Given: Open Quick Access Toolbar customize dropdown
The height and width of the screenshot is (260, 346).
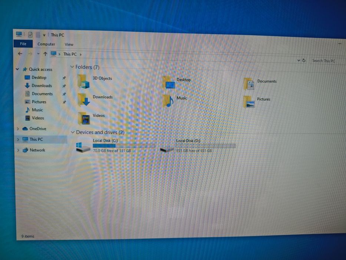Looking at the screenshot, I should 44,35.
